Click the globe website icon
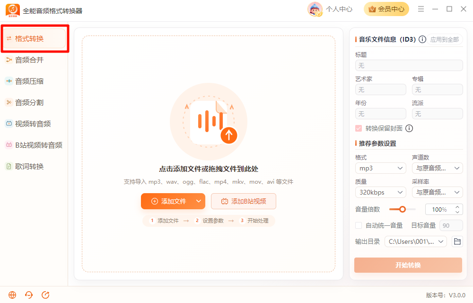The image size is (473, 303). pos(12,295)
